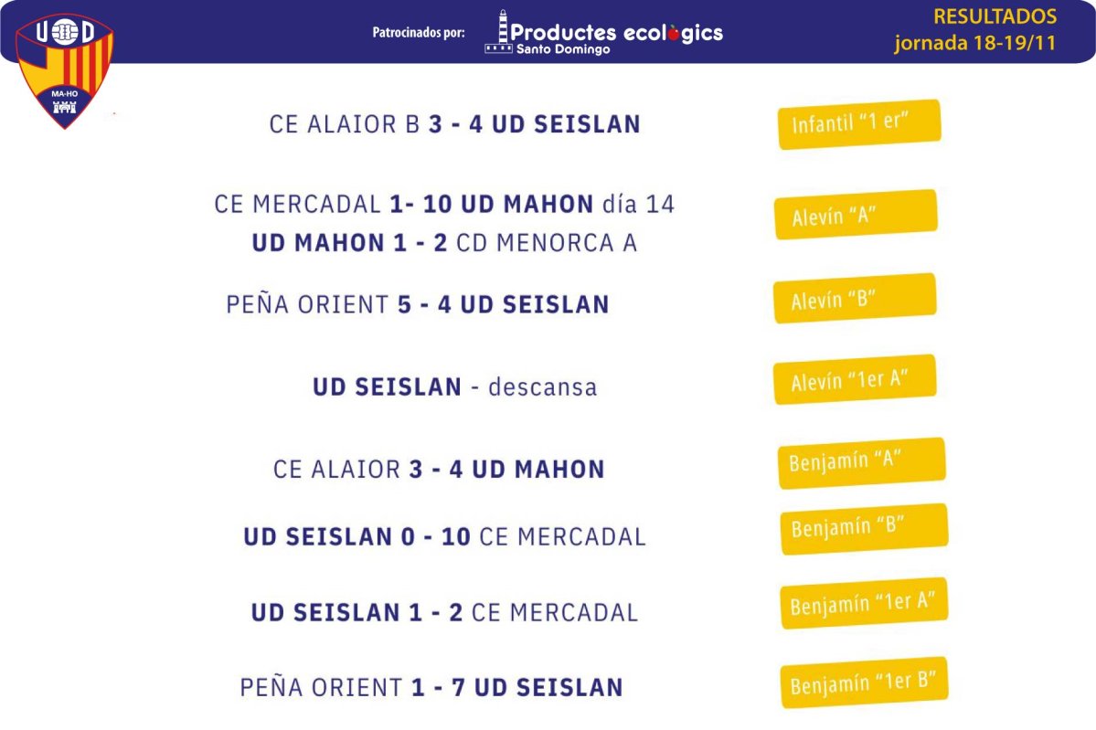Click the PEÑA ORIENT 1 - 7 UD SEISLAN result
The image size is (1096, 730).
[431, 687]
